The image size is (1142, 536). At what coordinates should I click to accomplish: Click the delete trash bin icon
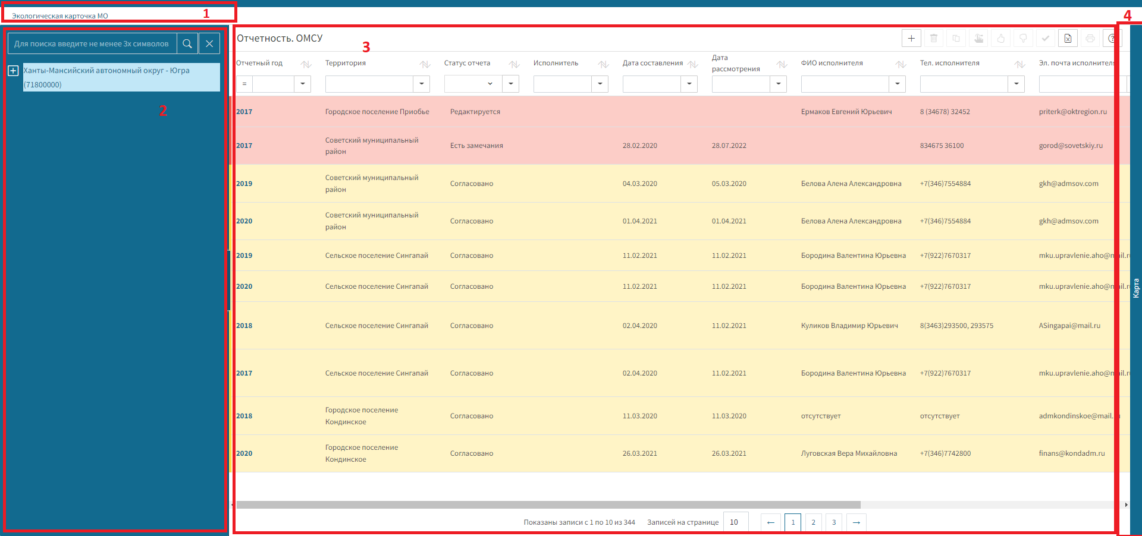[933, 39]
